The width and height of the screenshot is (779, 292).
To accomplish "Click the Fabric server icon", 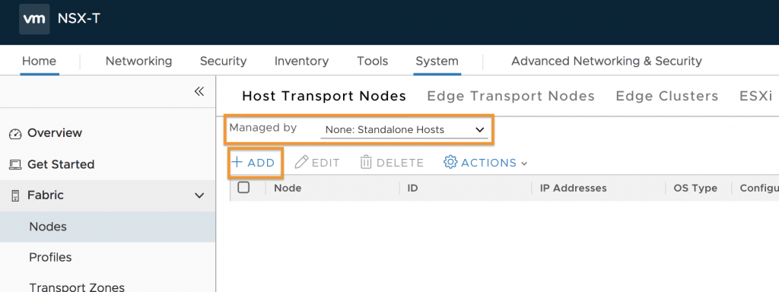I will 15,195.
